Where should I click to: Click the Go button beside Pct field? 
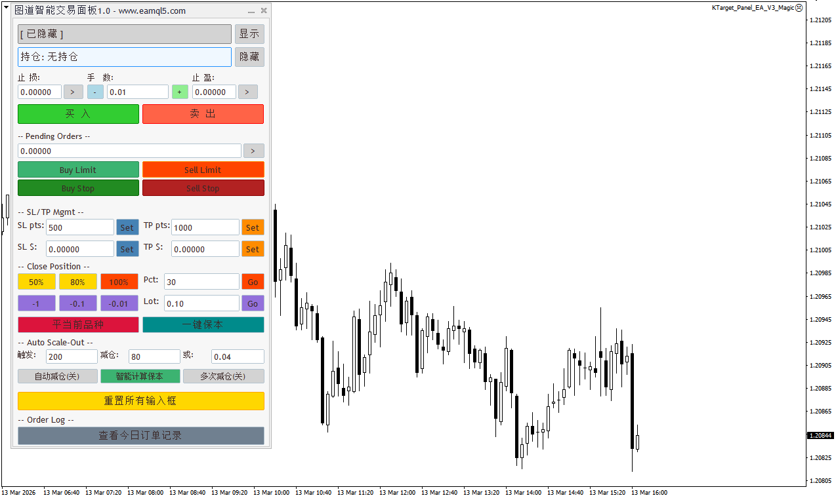pos(253,282)
